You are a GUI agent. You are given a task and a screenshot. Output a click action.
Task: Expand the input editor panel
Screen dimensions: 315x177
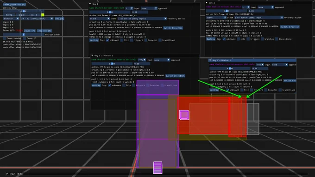pos(7,174)
